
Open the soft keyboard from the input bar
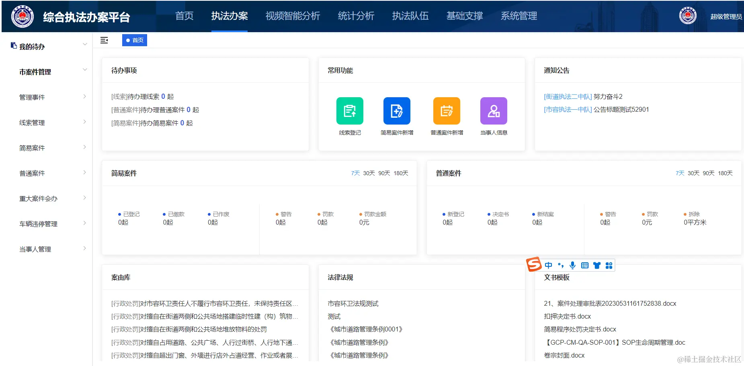pos(585,265)
